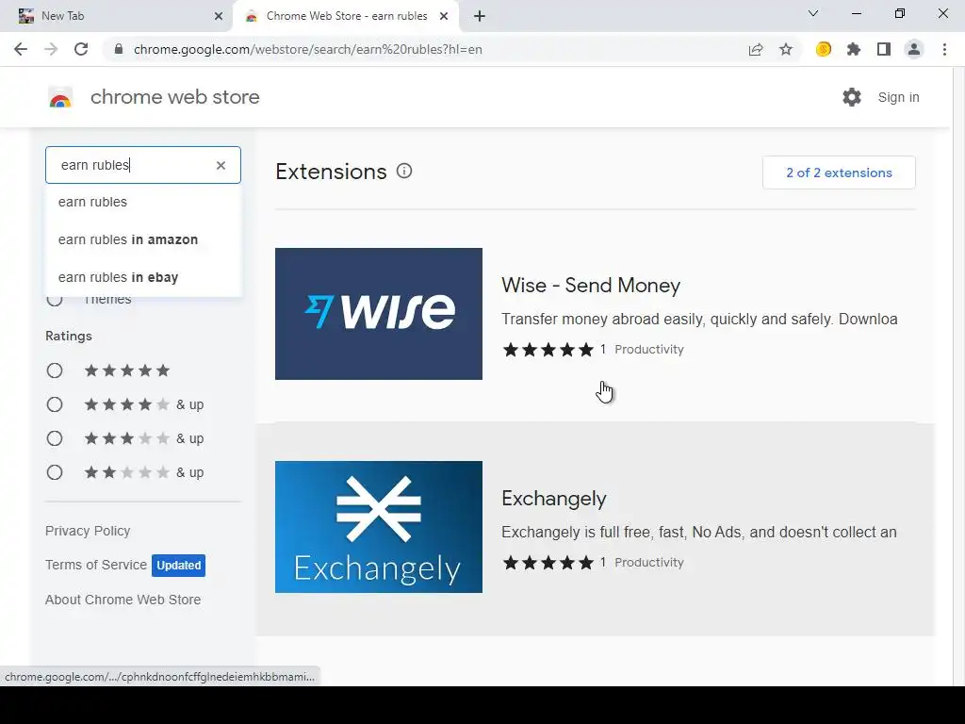
Task: Switch to the New Tab tab
Action: pos(117,16)
